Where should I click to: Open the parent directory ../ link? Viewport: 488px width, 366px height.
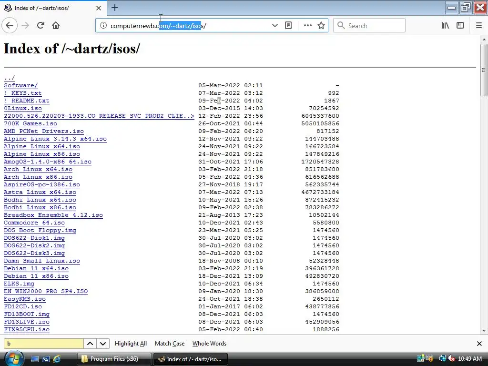(10, 78)
